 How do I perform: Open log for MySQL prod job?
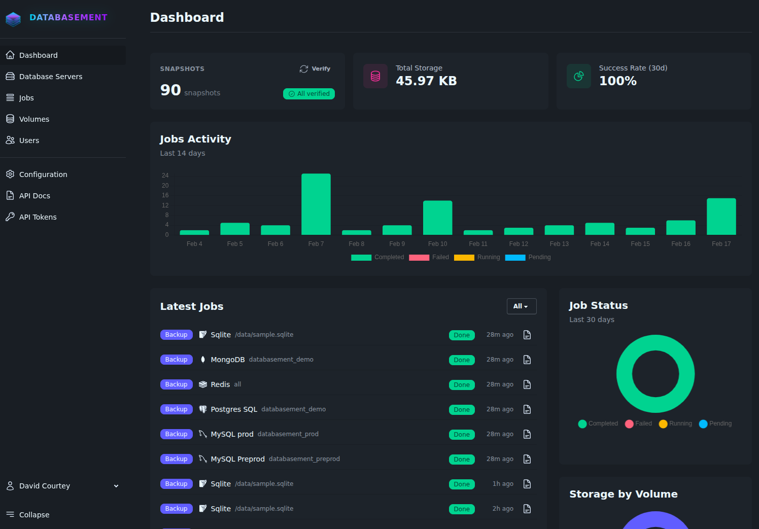click(x=527, y=434)
